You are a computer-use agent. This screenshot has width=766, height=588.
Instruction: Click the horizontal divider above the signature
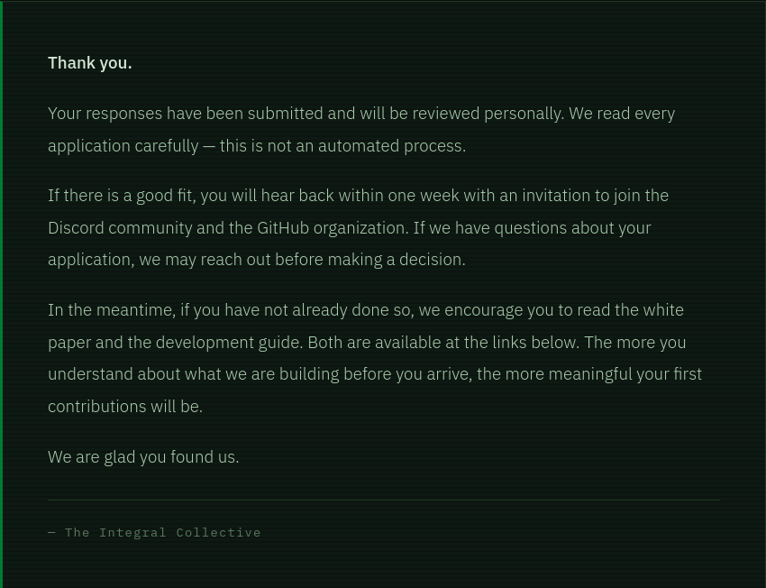383,500
